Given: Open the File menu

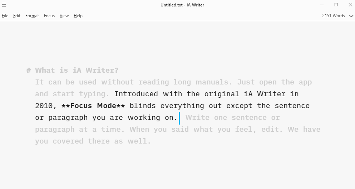Looking at the screenshot, I should 5,16.
